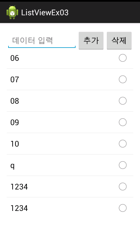Select the radio button for 08
The width and height of the screenshot is (140, 225).
123,101
